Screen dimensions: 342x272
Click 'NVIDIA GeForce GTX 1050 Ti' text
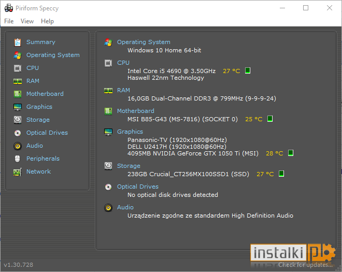pos(196,153)
